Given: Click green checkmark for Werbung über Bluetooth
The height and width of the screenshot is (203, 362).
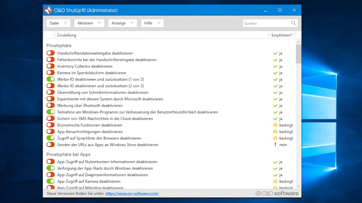Looking at the screenshot, I should click(x=275, y=106).
